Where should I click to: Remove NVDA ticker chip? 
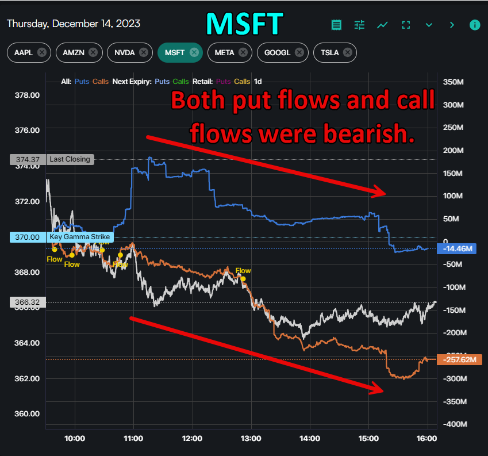(144, 52)
